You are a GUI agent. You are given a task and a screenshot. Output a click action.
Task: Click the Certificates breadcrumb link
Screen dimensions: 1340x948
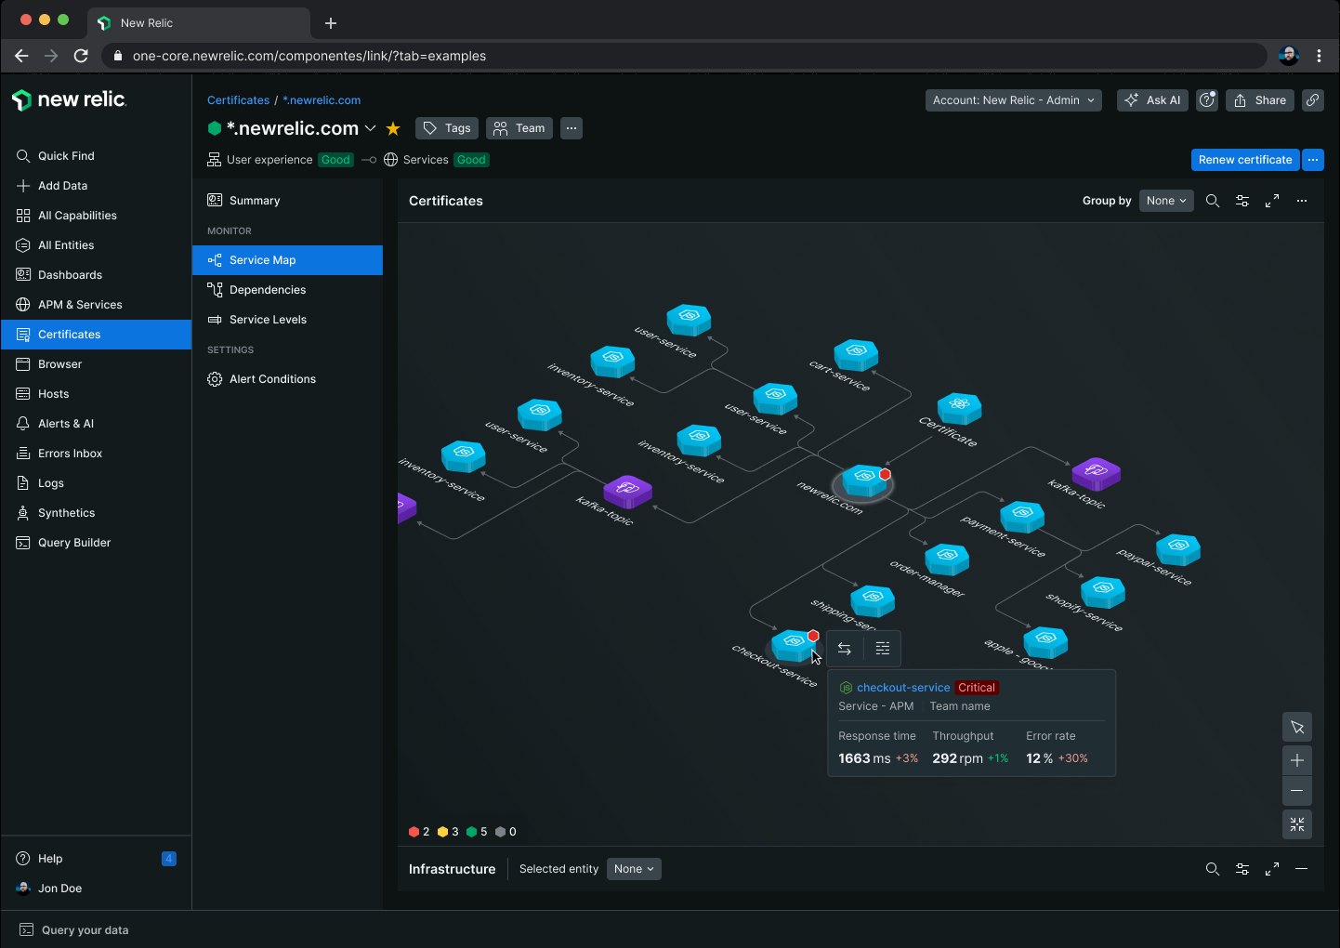(x=238, y=100)
